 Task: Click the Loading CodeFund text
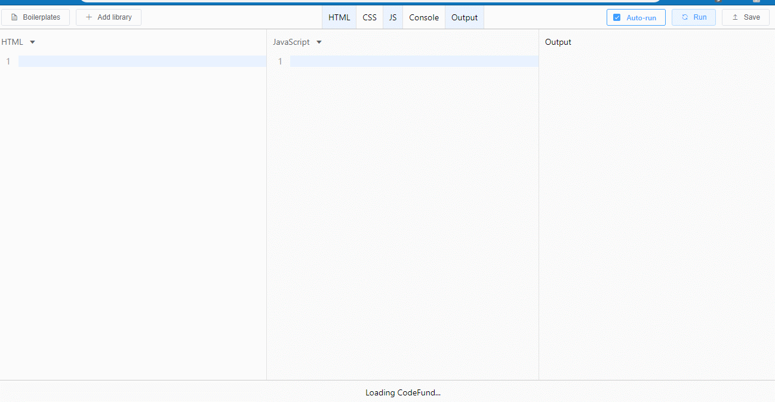tap(403, 392)
